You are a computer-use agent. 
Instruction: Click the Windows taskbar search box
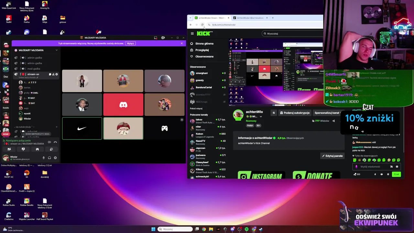[175, 229]
